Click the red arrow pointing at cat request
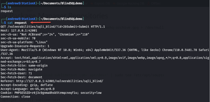This screenshot has height=102, width=210. [40, 23]
